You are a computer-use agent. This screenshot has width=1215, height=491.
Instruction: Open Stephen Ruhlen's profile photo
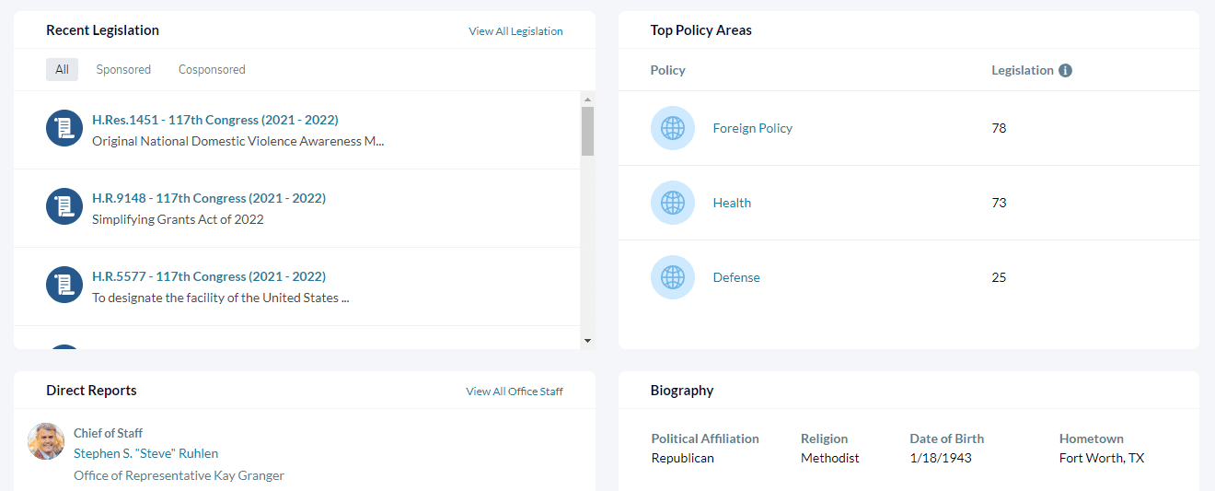46,441
